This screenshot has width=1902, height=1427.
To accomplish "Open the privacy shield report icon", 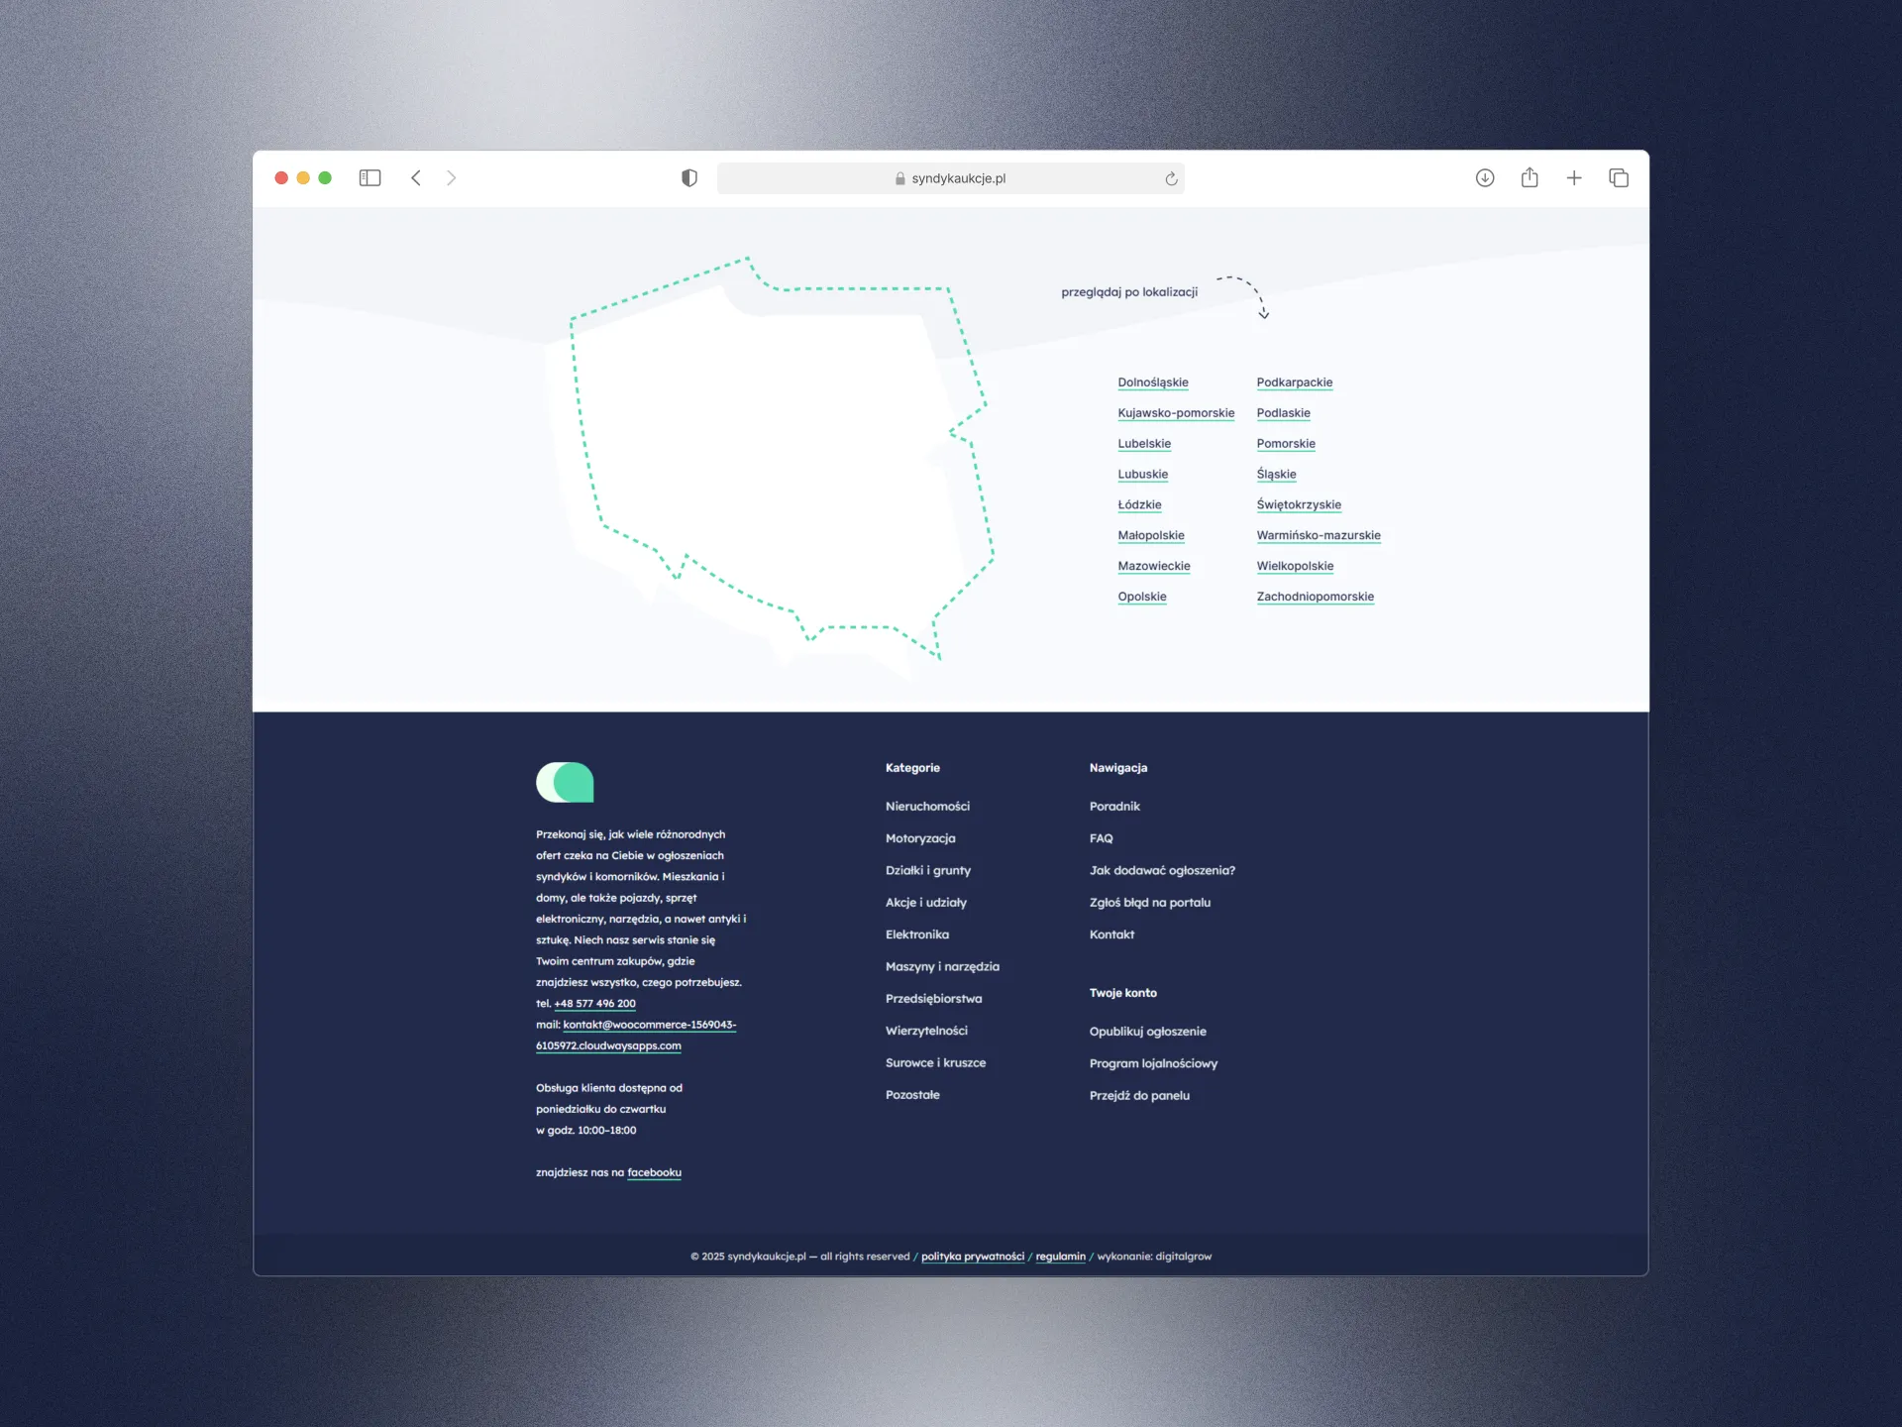I will point(689,178).
